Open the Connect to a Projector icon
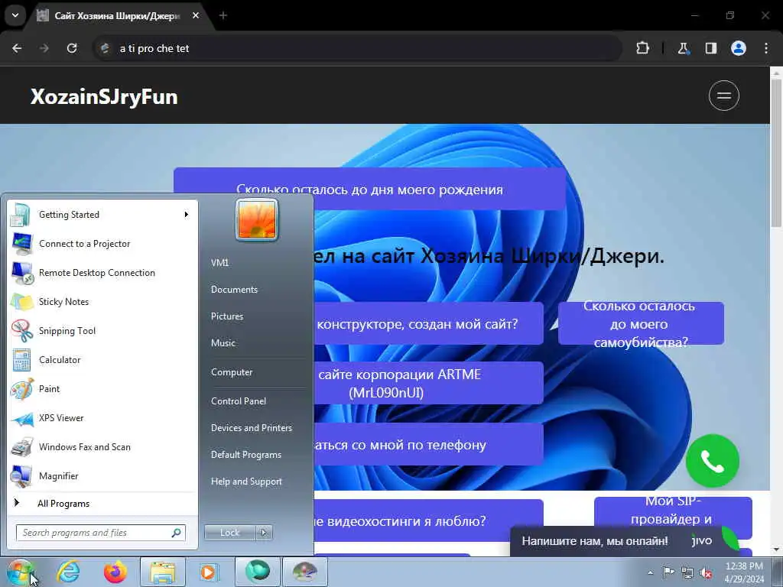The height and width of the screenshot is (587, 783). 22,244
